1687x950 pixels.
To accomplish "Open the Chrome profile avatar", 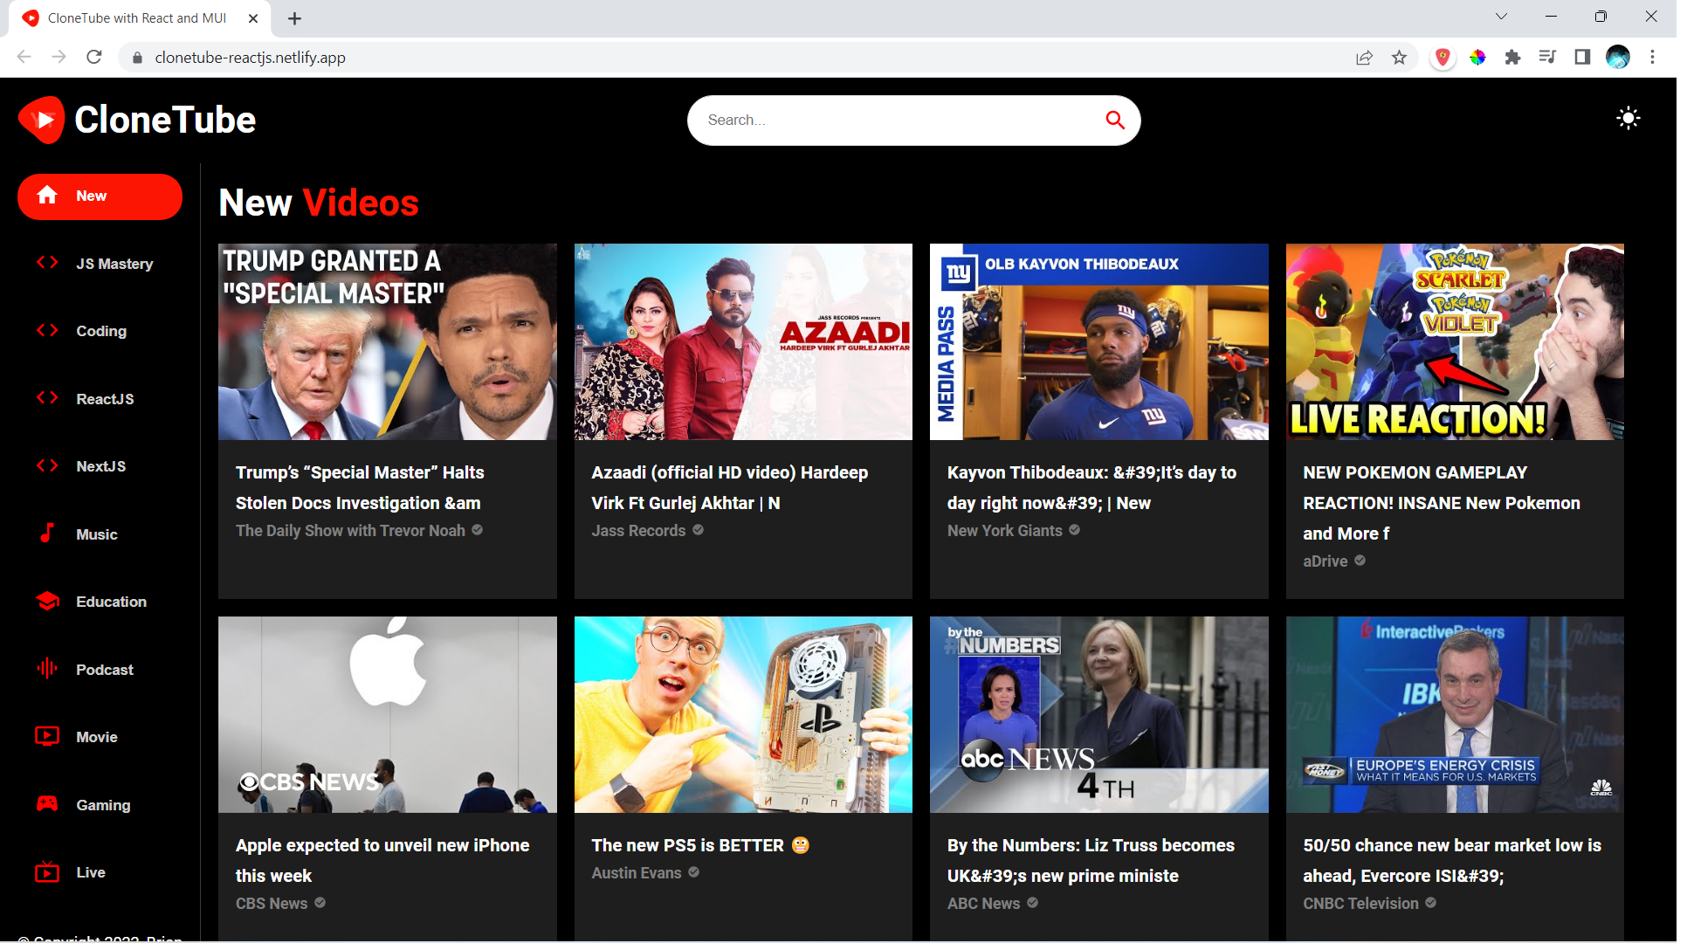I will pyautogui.click(x=1628, y=58).
